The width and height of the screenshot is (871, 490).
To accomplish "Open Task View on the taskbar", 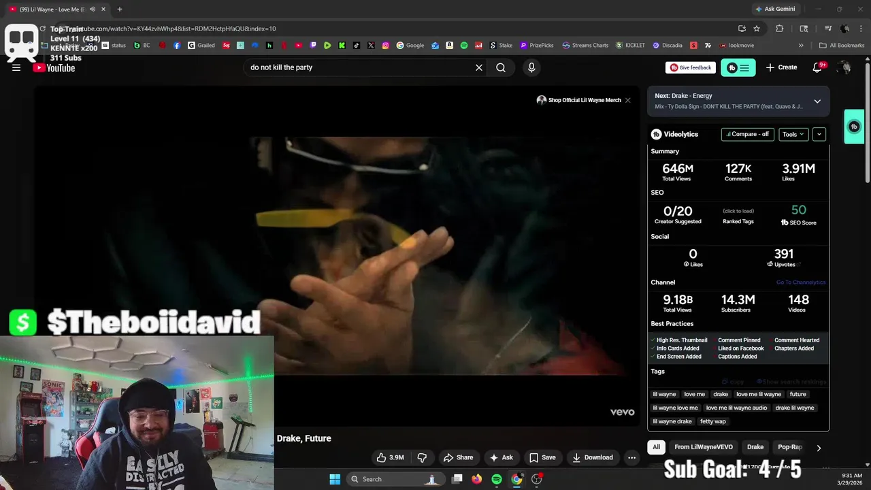I will (457, 479).
